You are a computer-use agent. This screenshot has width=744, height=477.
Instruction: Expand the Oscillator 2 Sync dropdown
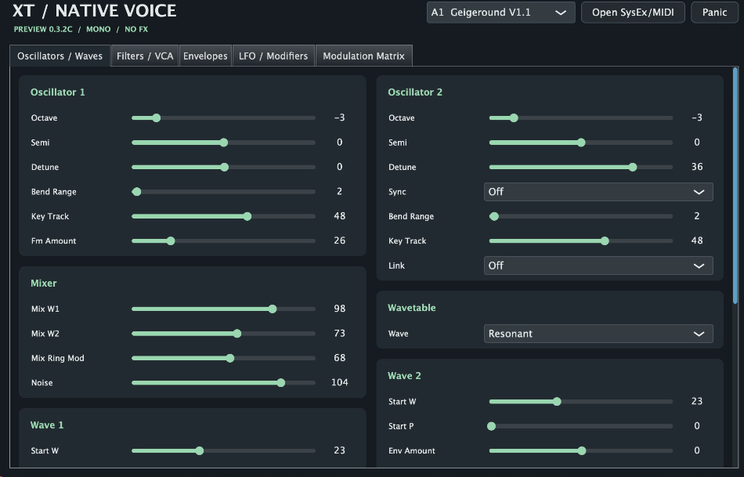(x=598, y=192)
